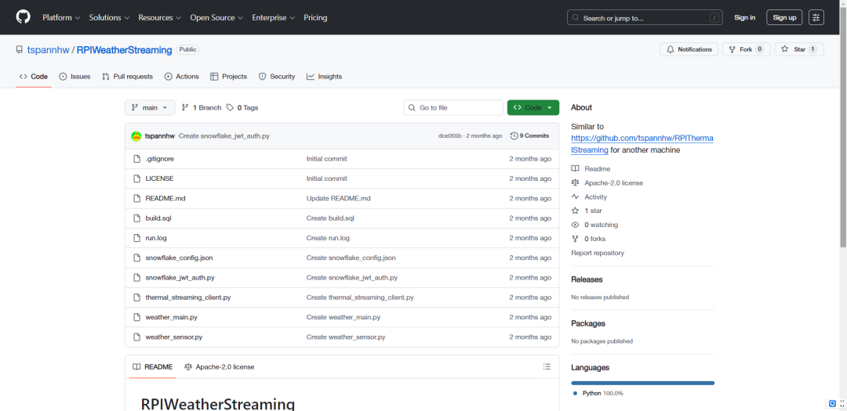Expand the Enterprise menu
The width and height of the screenshot is (847, 411).
click(x=274, y=17)
